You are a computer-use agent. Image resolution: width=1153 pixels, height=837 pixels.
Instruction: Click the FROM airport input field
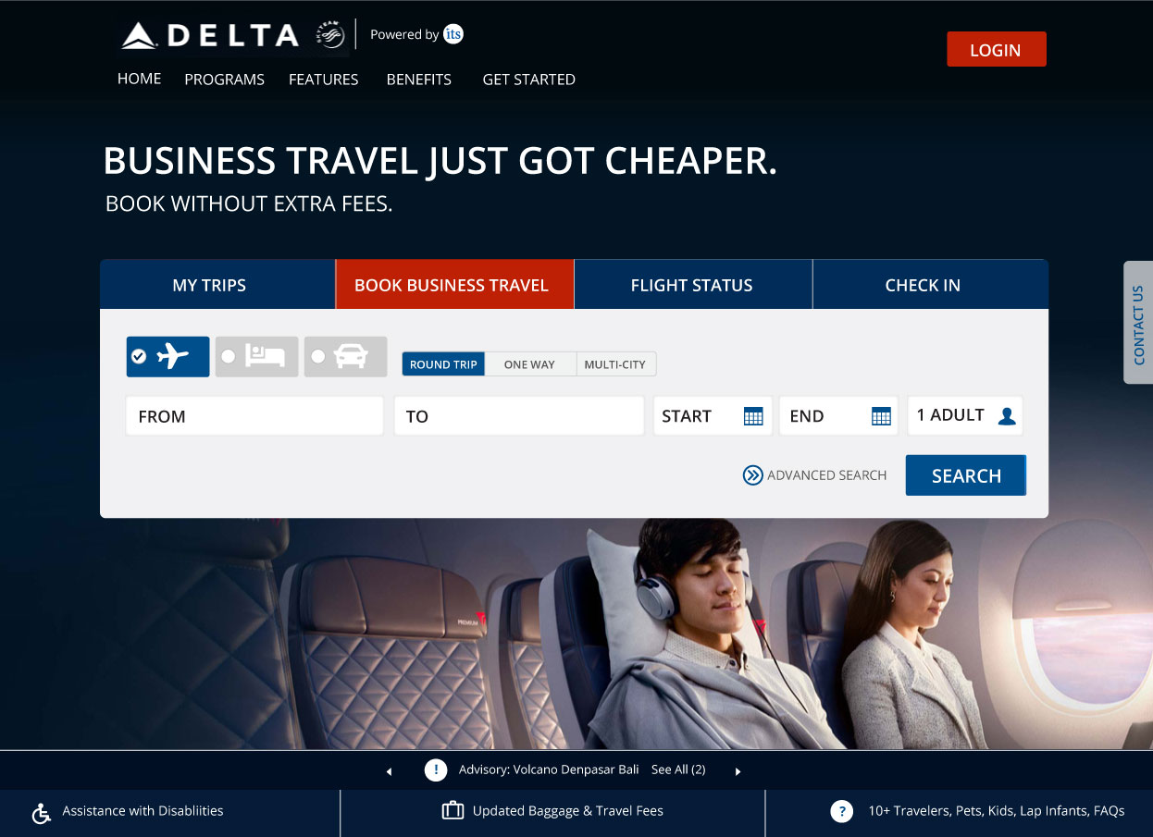254,416
